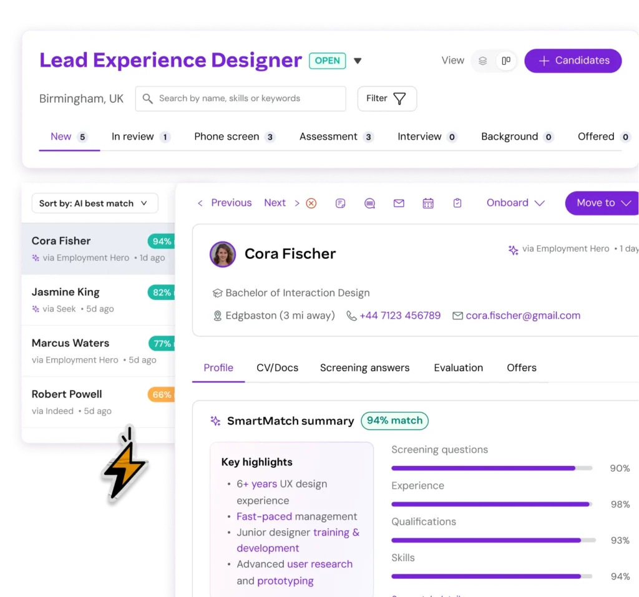Click the calendar icon to schedule interview
The width and height of the screenshot is (639, 597).
(x=428, y=203)
